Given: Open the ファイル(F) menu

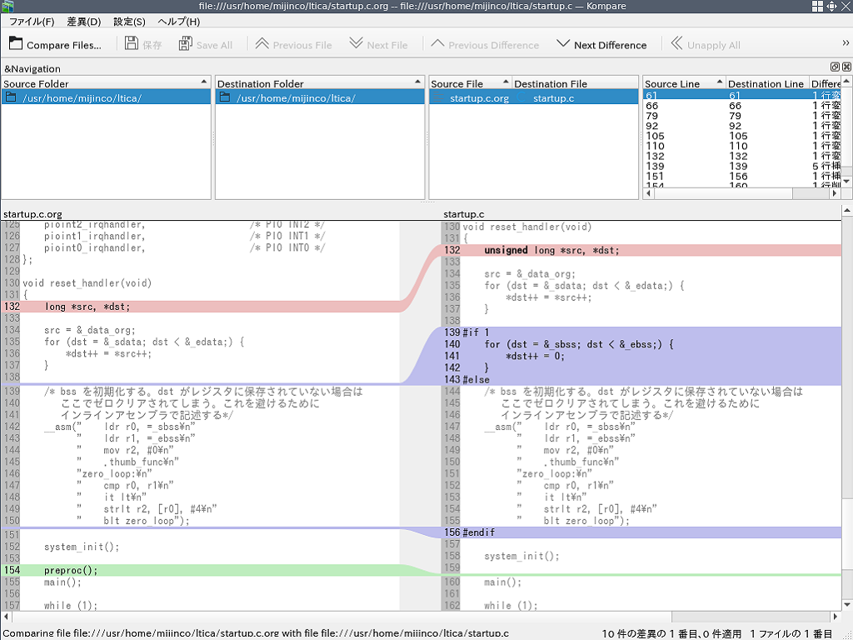Looking at the screenshot, I should tap(32, 21).
